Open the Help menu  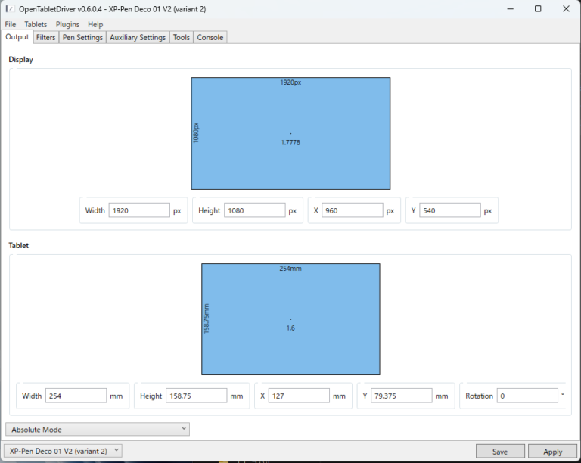coord(95,24)
